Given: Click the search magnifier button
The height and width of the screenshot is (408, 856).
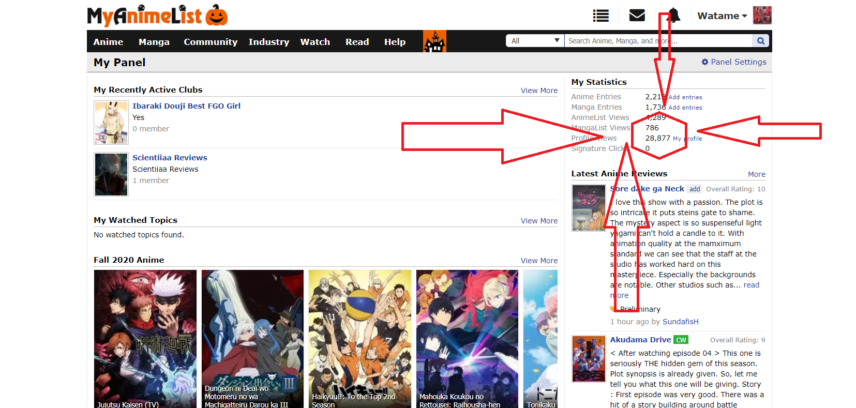Looking at the screenshot, I should click(x=761, y=41).
